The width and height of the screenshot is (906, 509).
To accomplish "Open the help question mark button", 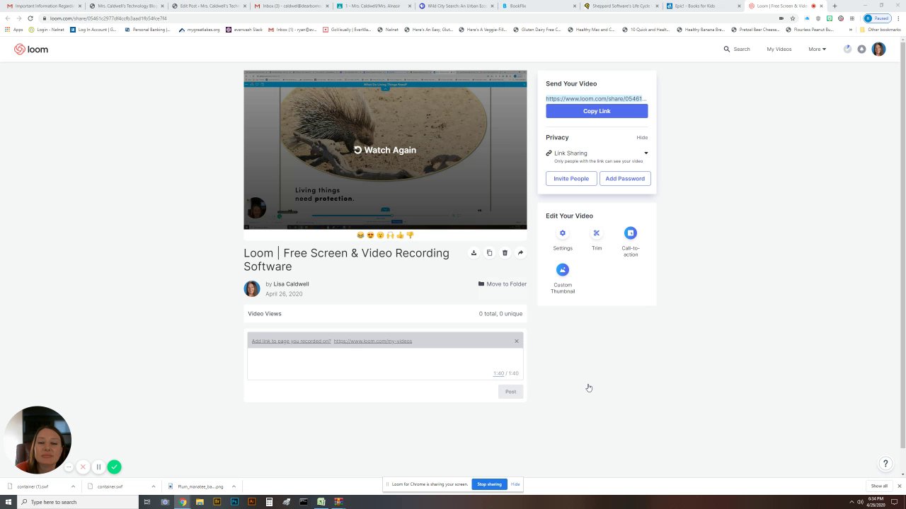I will (885, 464).
